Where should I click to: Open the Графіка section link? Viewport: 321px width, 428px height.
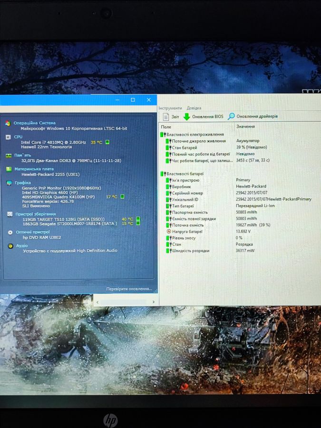tap(23, 183)
